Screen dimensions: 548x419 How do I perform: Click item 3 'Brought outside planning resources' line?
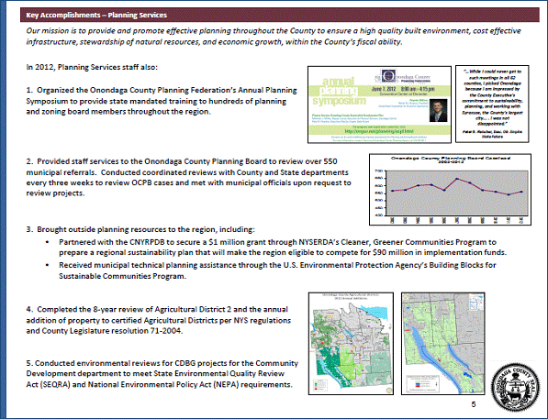point(140,229)
